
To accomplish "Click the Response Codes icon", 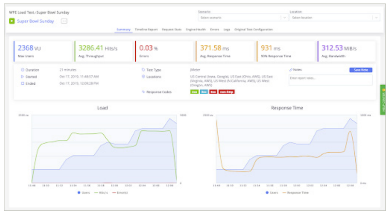I will 143,92.
